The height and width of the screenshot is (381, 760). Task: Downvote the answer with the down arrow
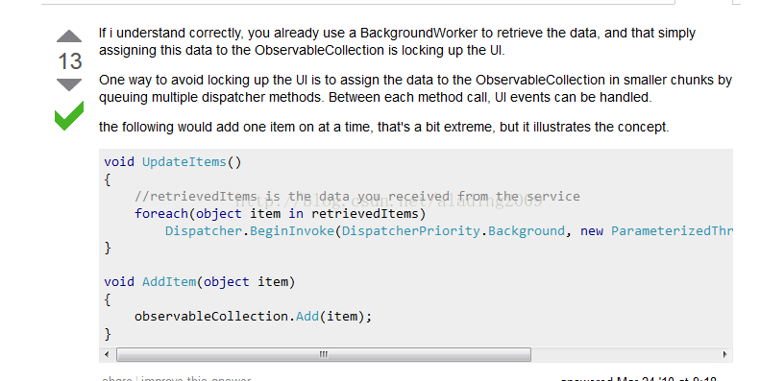[x=69, y=84]
